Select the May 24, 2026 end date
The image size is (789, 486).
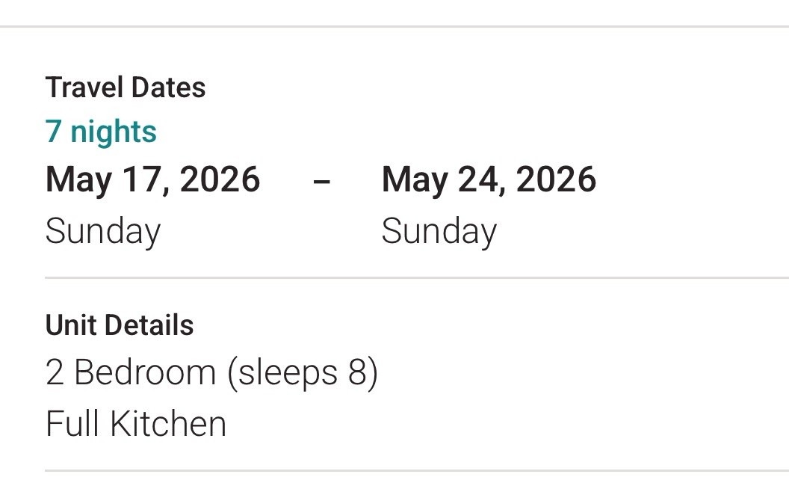coord(489,179)
